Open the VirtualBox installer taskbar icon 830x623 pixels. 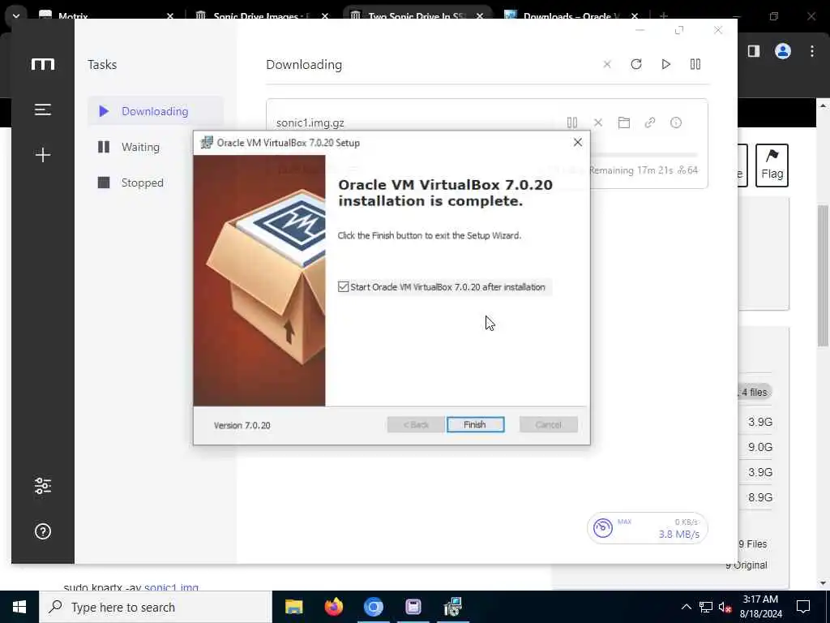(453, 607)
